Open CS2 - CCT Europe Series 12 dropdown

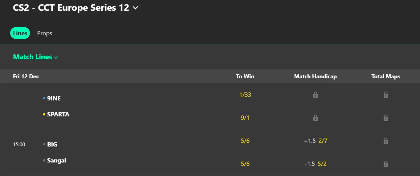(x=135, y=8)
